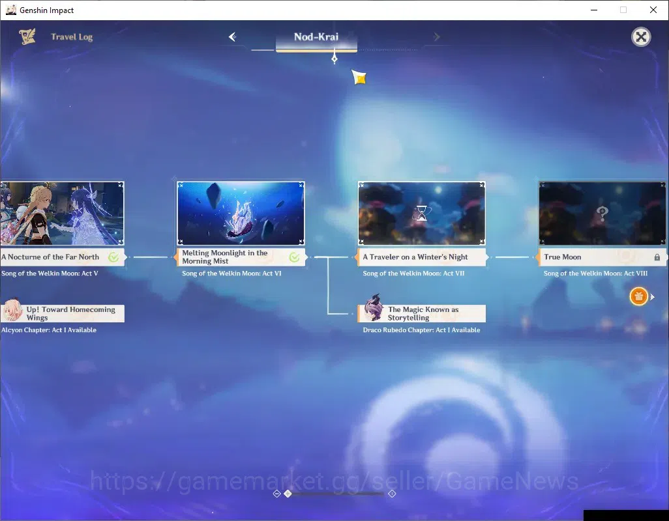
Task: Click character portrait on Homecoming Wings quest
Action: click(x=12, y=310)
